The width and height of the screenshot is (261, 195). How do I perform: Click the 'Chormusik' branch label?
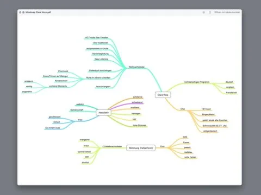pyautogui.click(x=63, y=71)
